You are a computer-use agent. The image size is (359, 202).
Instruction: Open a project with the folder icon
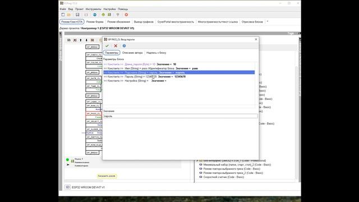pos(69,15)
